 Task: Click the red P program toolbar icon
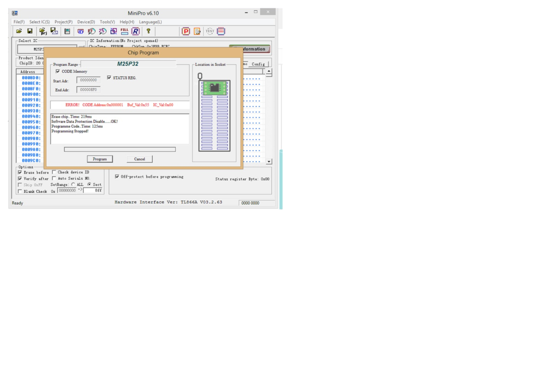tap(186, 31)
